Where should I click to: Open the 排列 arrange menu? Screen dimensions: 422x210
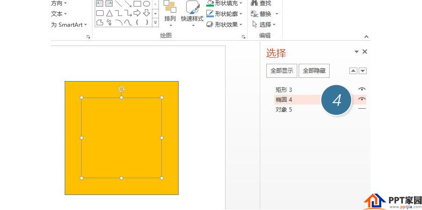[x=170, y=14]
